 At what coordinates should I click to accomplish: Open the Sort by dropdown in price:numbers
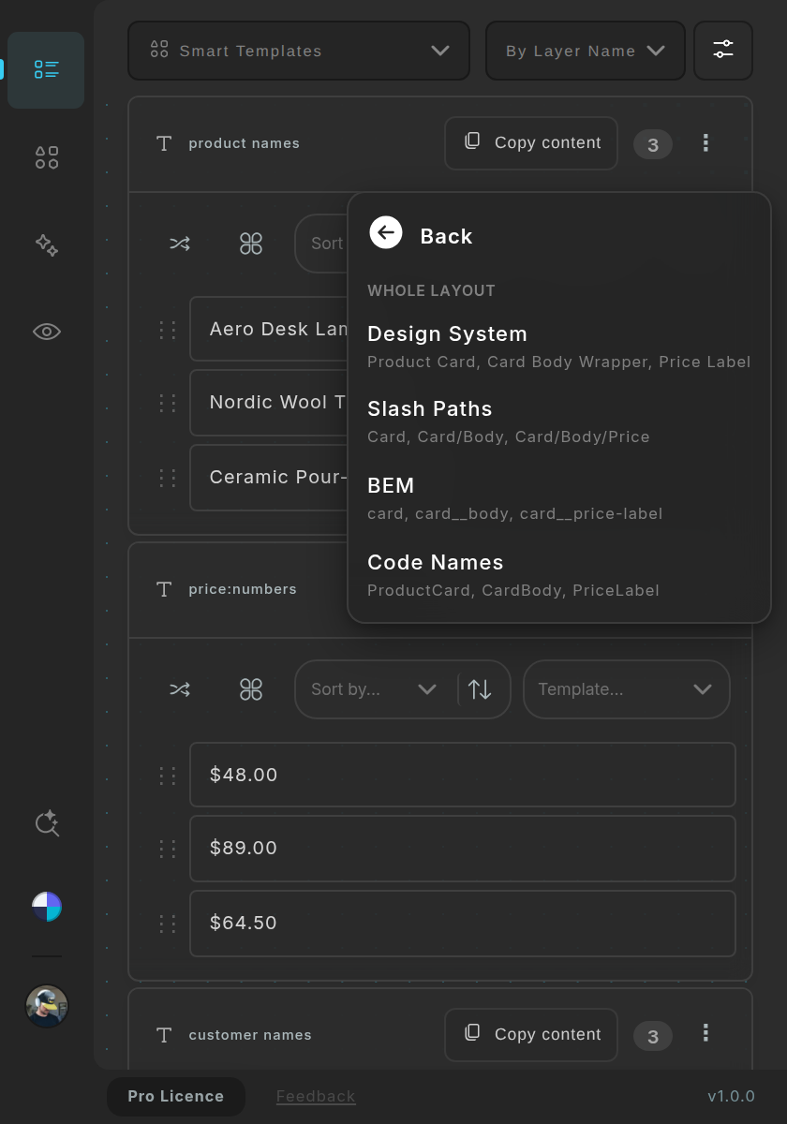[x=375, y=689]
